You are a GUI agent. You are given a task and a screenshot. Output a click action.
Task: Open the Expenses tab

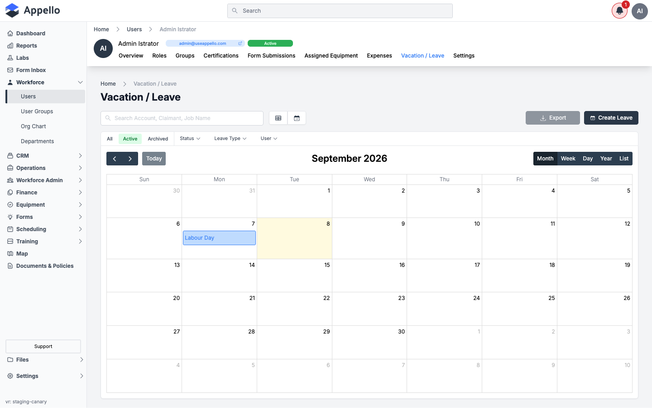pos(379,56)
